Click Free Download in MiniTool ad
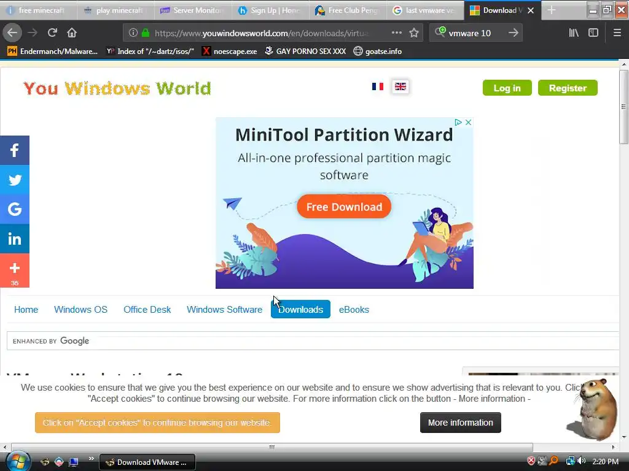Image resolution: width=629 pixels, height=471 pixels. pos(344,207)
